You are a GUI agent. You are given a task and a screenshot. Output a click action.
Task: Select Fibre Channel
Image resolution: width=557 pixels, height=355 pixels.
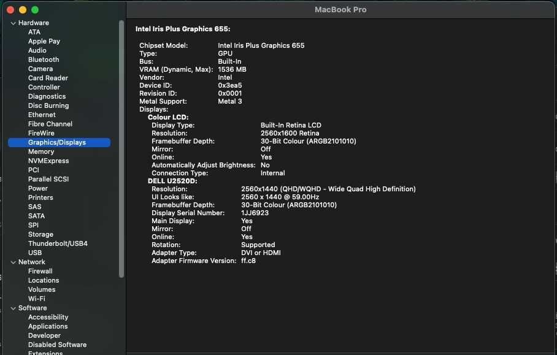[x=50, y=124]
